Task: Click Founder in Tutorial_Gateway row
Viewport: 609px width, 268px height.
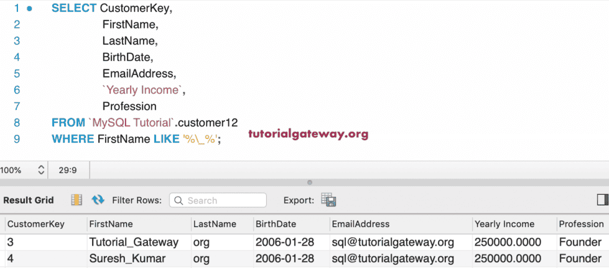Action: coord(583,243)
